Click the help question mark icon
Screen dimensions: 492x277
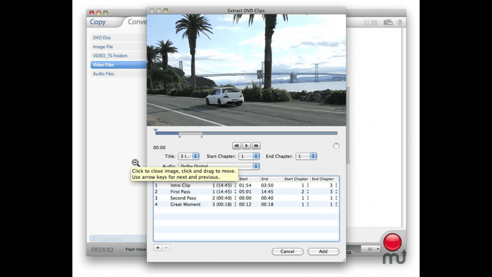(x=400, y=23)
